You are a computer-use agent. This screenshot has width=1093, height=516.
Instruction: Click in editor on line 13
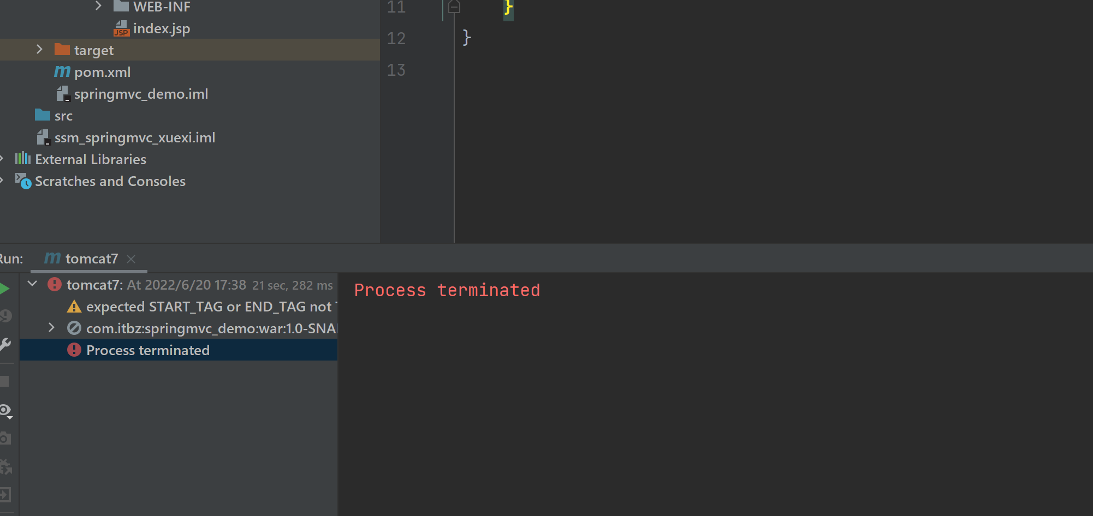pos(764,70)
